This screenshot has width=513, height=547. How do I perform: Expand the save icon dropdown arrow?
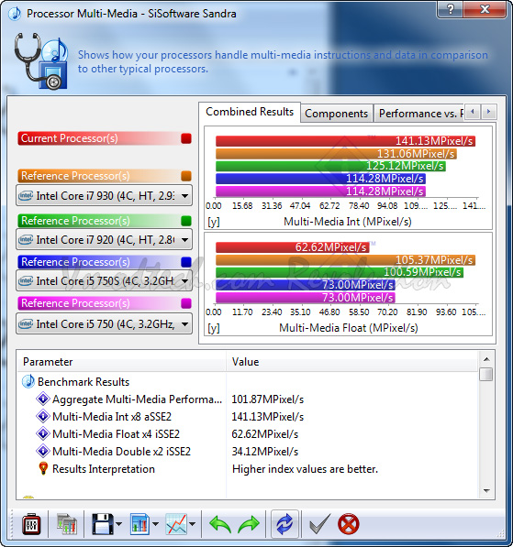(118, 523)
